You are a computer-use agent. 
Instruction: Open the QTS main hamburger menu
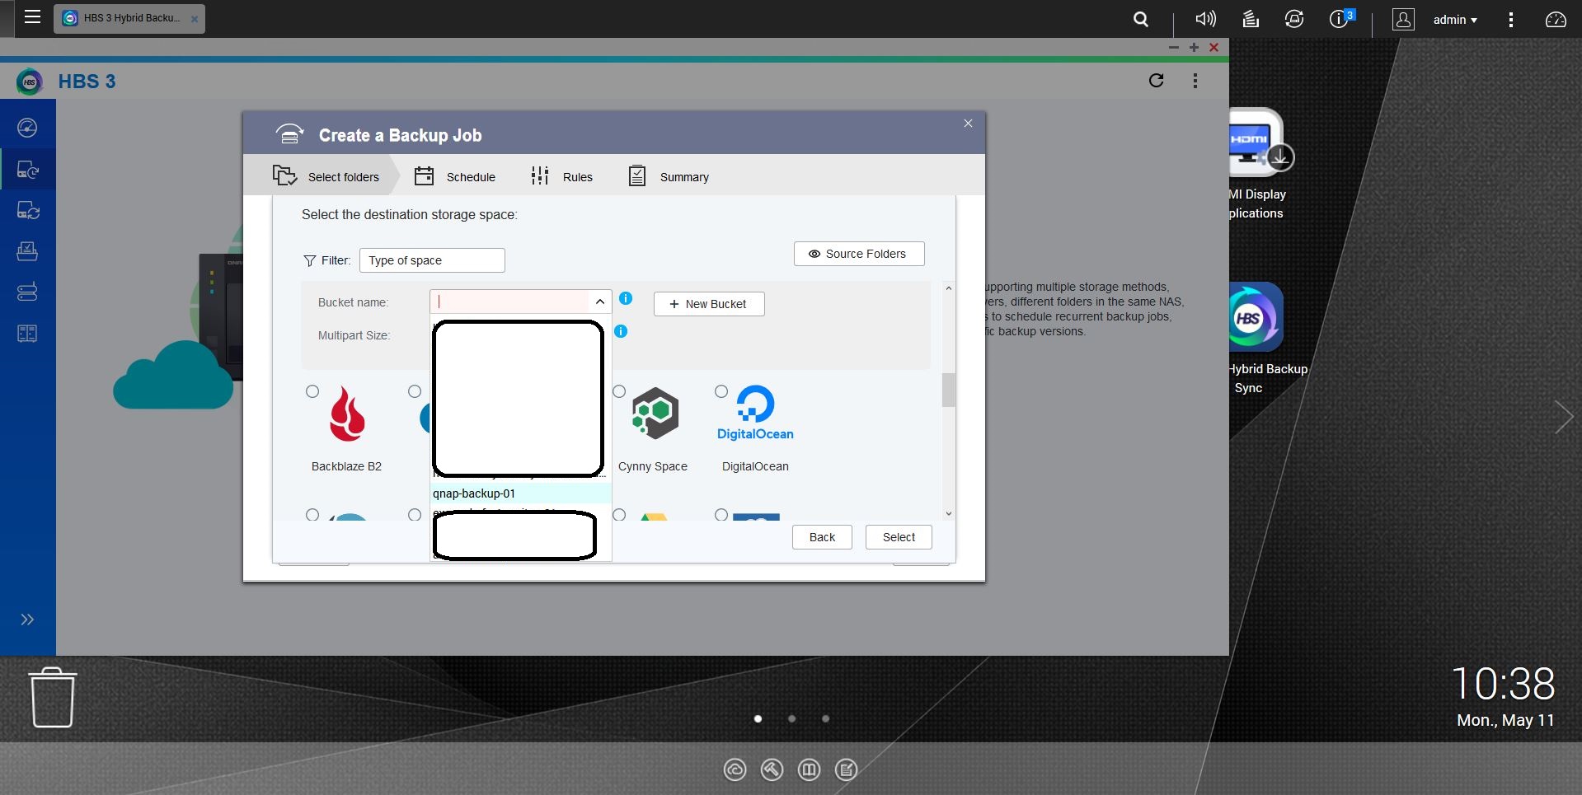click(32, 17)
